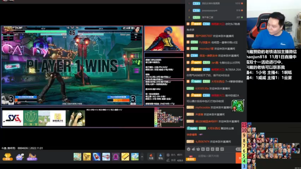The image size is (301, 169).
Task: Click username mythcookie in chat
Action: pos(202,107)
